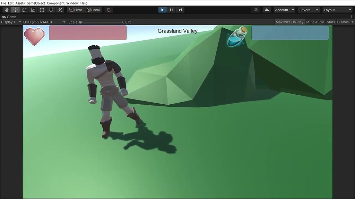Viewport: 355px width, 199px height.
Task: Toggle Local handle orientation mode
Action: [93, 10]
